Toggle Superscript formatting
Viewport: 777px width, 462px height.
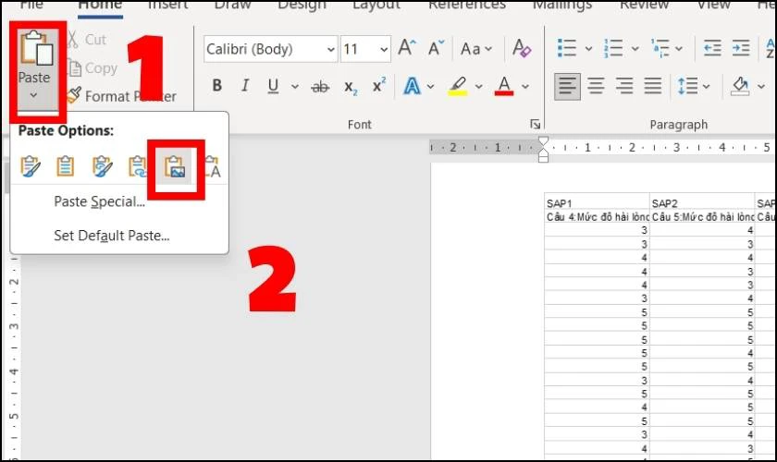379,85
